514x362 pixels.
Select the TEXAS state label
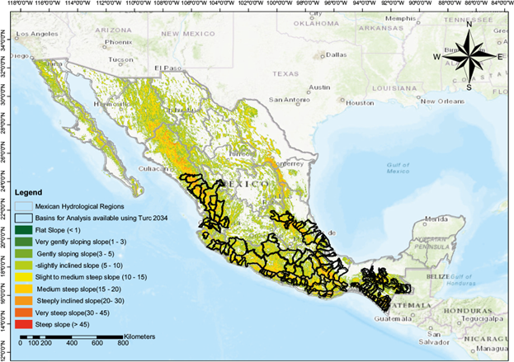[x=284, y=72]
